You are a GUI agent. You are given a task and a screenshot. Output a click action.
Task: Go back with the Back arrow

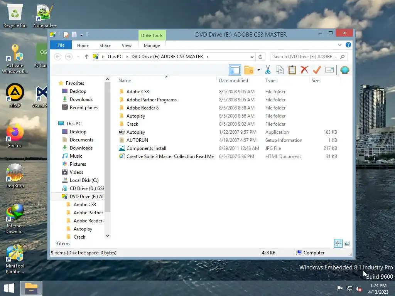click(58, 57)
